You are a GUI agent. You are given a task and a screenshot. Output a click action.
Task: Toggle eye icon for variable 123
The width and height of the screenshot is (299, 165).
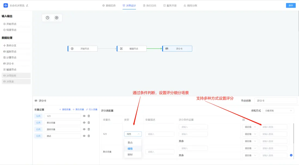[x=84, y=116]
